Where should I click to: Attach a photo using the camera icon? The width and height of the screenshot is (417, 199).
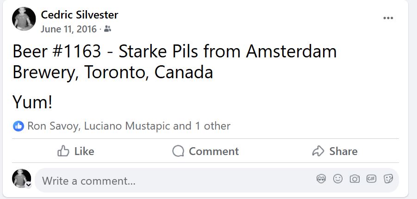click(x=355, y=179)
